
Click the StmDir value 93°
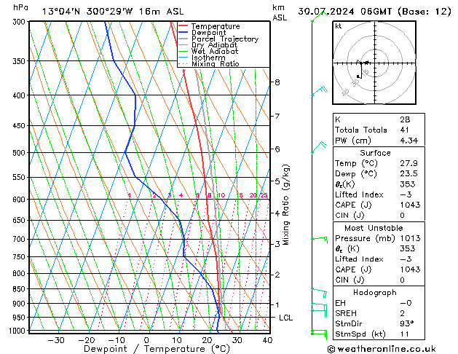click(407, 324)
